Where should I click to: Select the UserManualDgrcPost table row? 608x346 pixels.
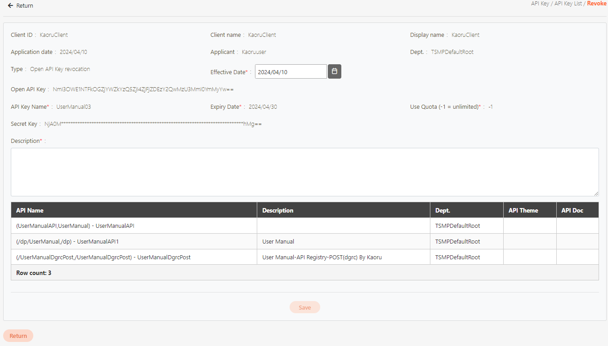(103, 257)
